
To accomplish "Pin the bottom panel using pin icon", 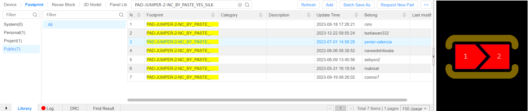I will point(6,108).
